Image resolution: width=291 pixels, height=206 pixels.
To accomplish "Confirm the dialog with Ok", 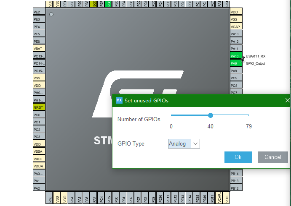I will pyautogui.click(x=238, y=157).
